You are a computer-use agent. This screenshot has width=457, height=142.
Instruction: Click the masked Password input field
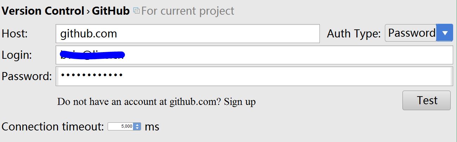point(253,76)
